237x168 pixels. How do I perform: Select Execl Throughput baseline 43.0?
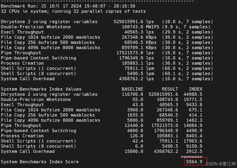pos(138,105)
